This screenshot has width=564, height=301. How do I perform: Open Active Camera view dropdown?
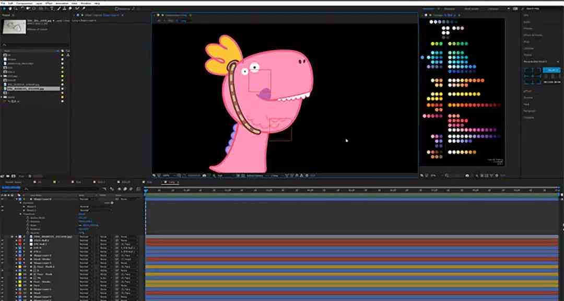coord(255,176)
